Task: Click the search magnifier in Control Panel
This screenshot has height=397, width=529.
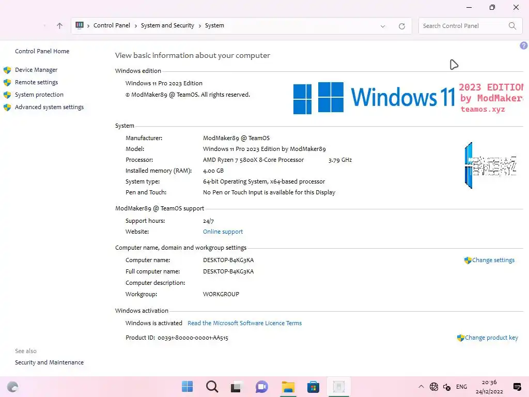Action: (512, 26)
